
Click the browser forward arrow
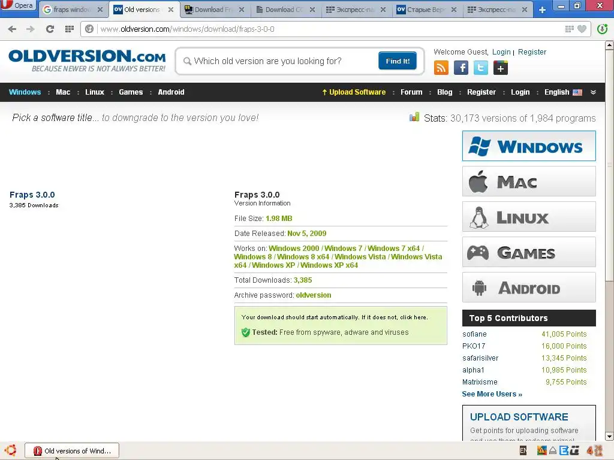coord(31,29)
